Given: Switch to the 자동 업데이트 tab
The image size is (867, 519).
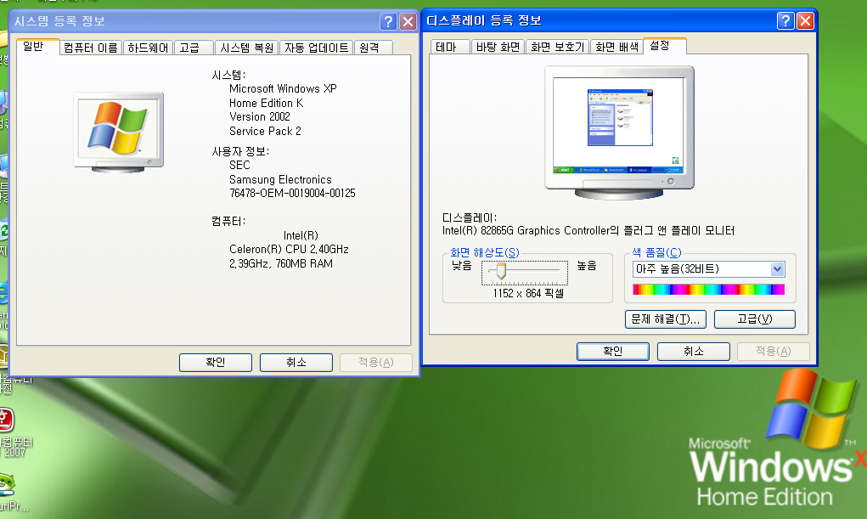Looking at the screenshot, I should tap(316, 48).
